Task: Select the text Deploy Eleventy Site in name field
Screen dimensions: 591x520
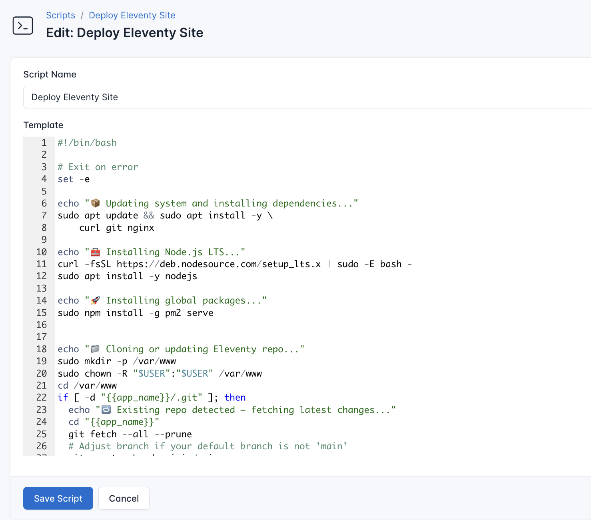Action: tap(74, 97)
